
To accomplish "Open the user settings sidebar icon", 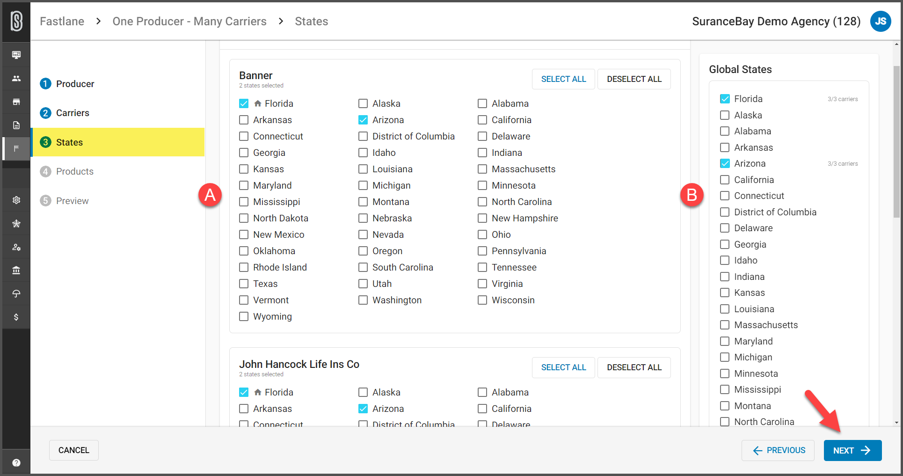I will pyautogui.click(x=16, y=247).
